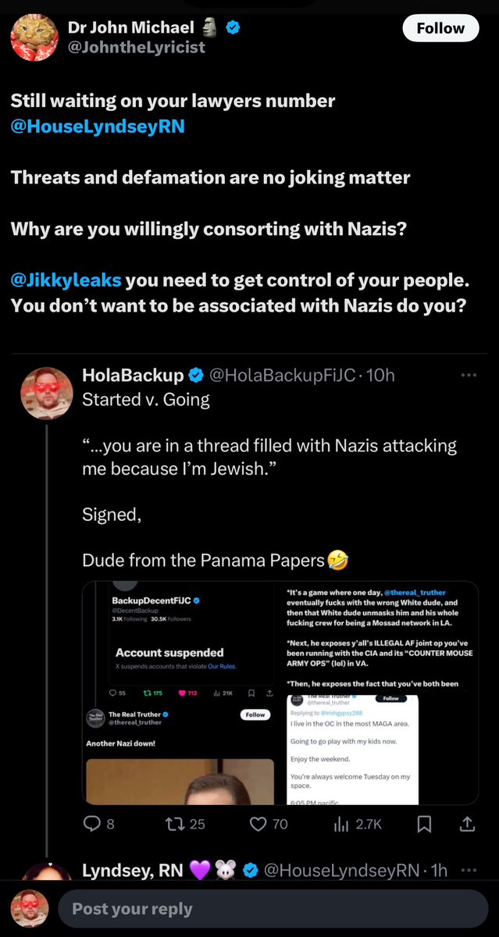Open more options for HolaBackup's post
This screenshot has width=499, height=937.
pyautogui.click(x=469, y=376)
